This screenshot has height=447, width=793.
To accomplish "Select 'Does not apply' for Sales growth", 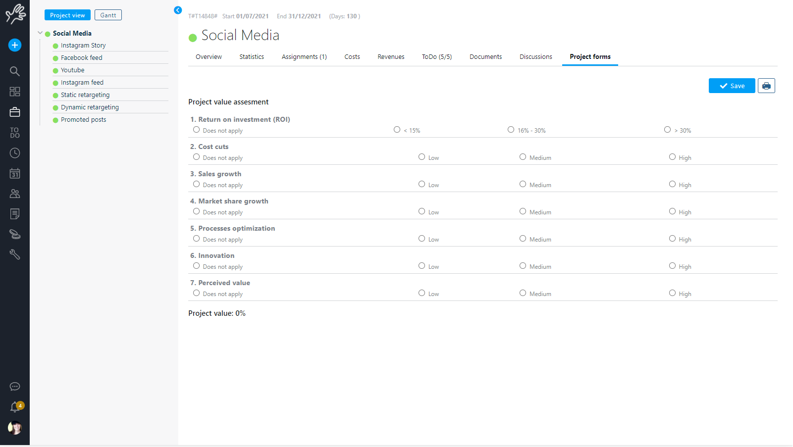I will click(197, 184).
